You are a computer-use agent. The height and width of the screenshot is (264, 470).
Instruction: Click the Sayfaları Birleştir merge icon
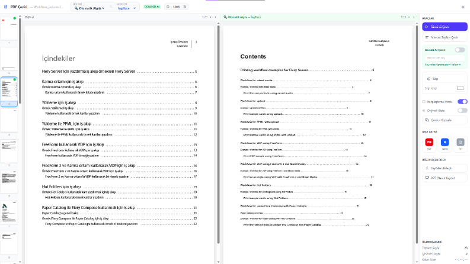427,168
